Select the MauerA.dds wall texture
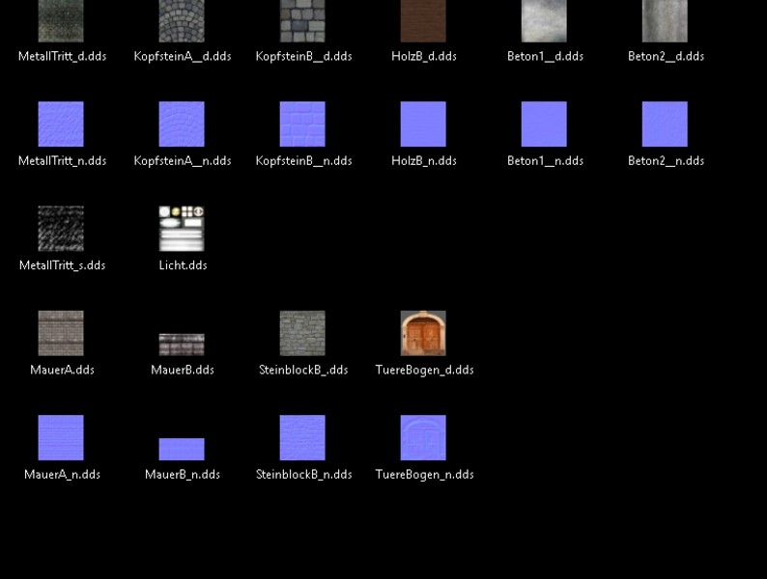767x579 pixels. [61, 333]
